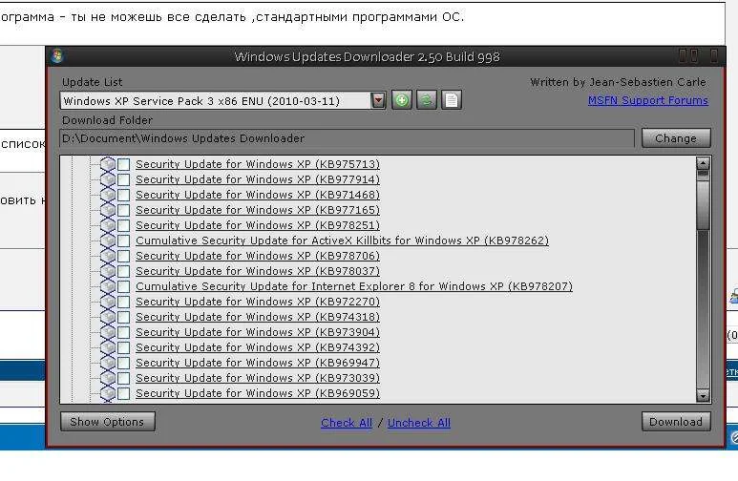Tick checkbox for KB969059 update
Viewport: 738px width, 481px height.
[x=124, y=393]
